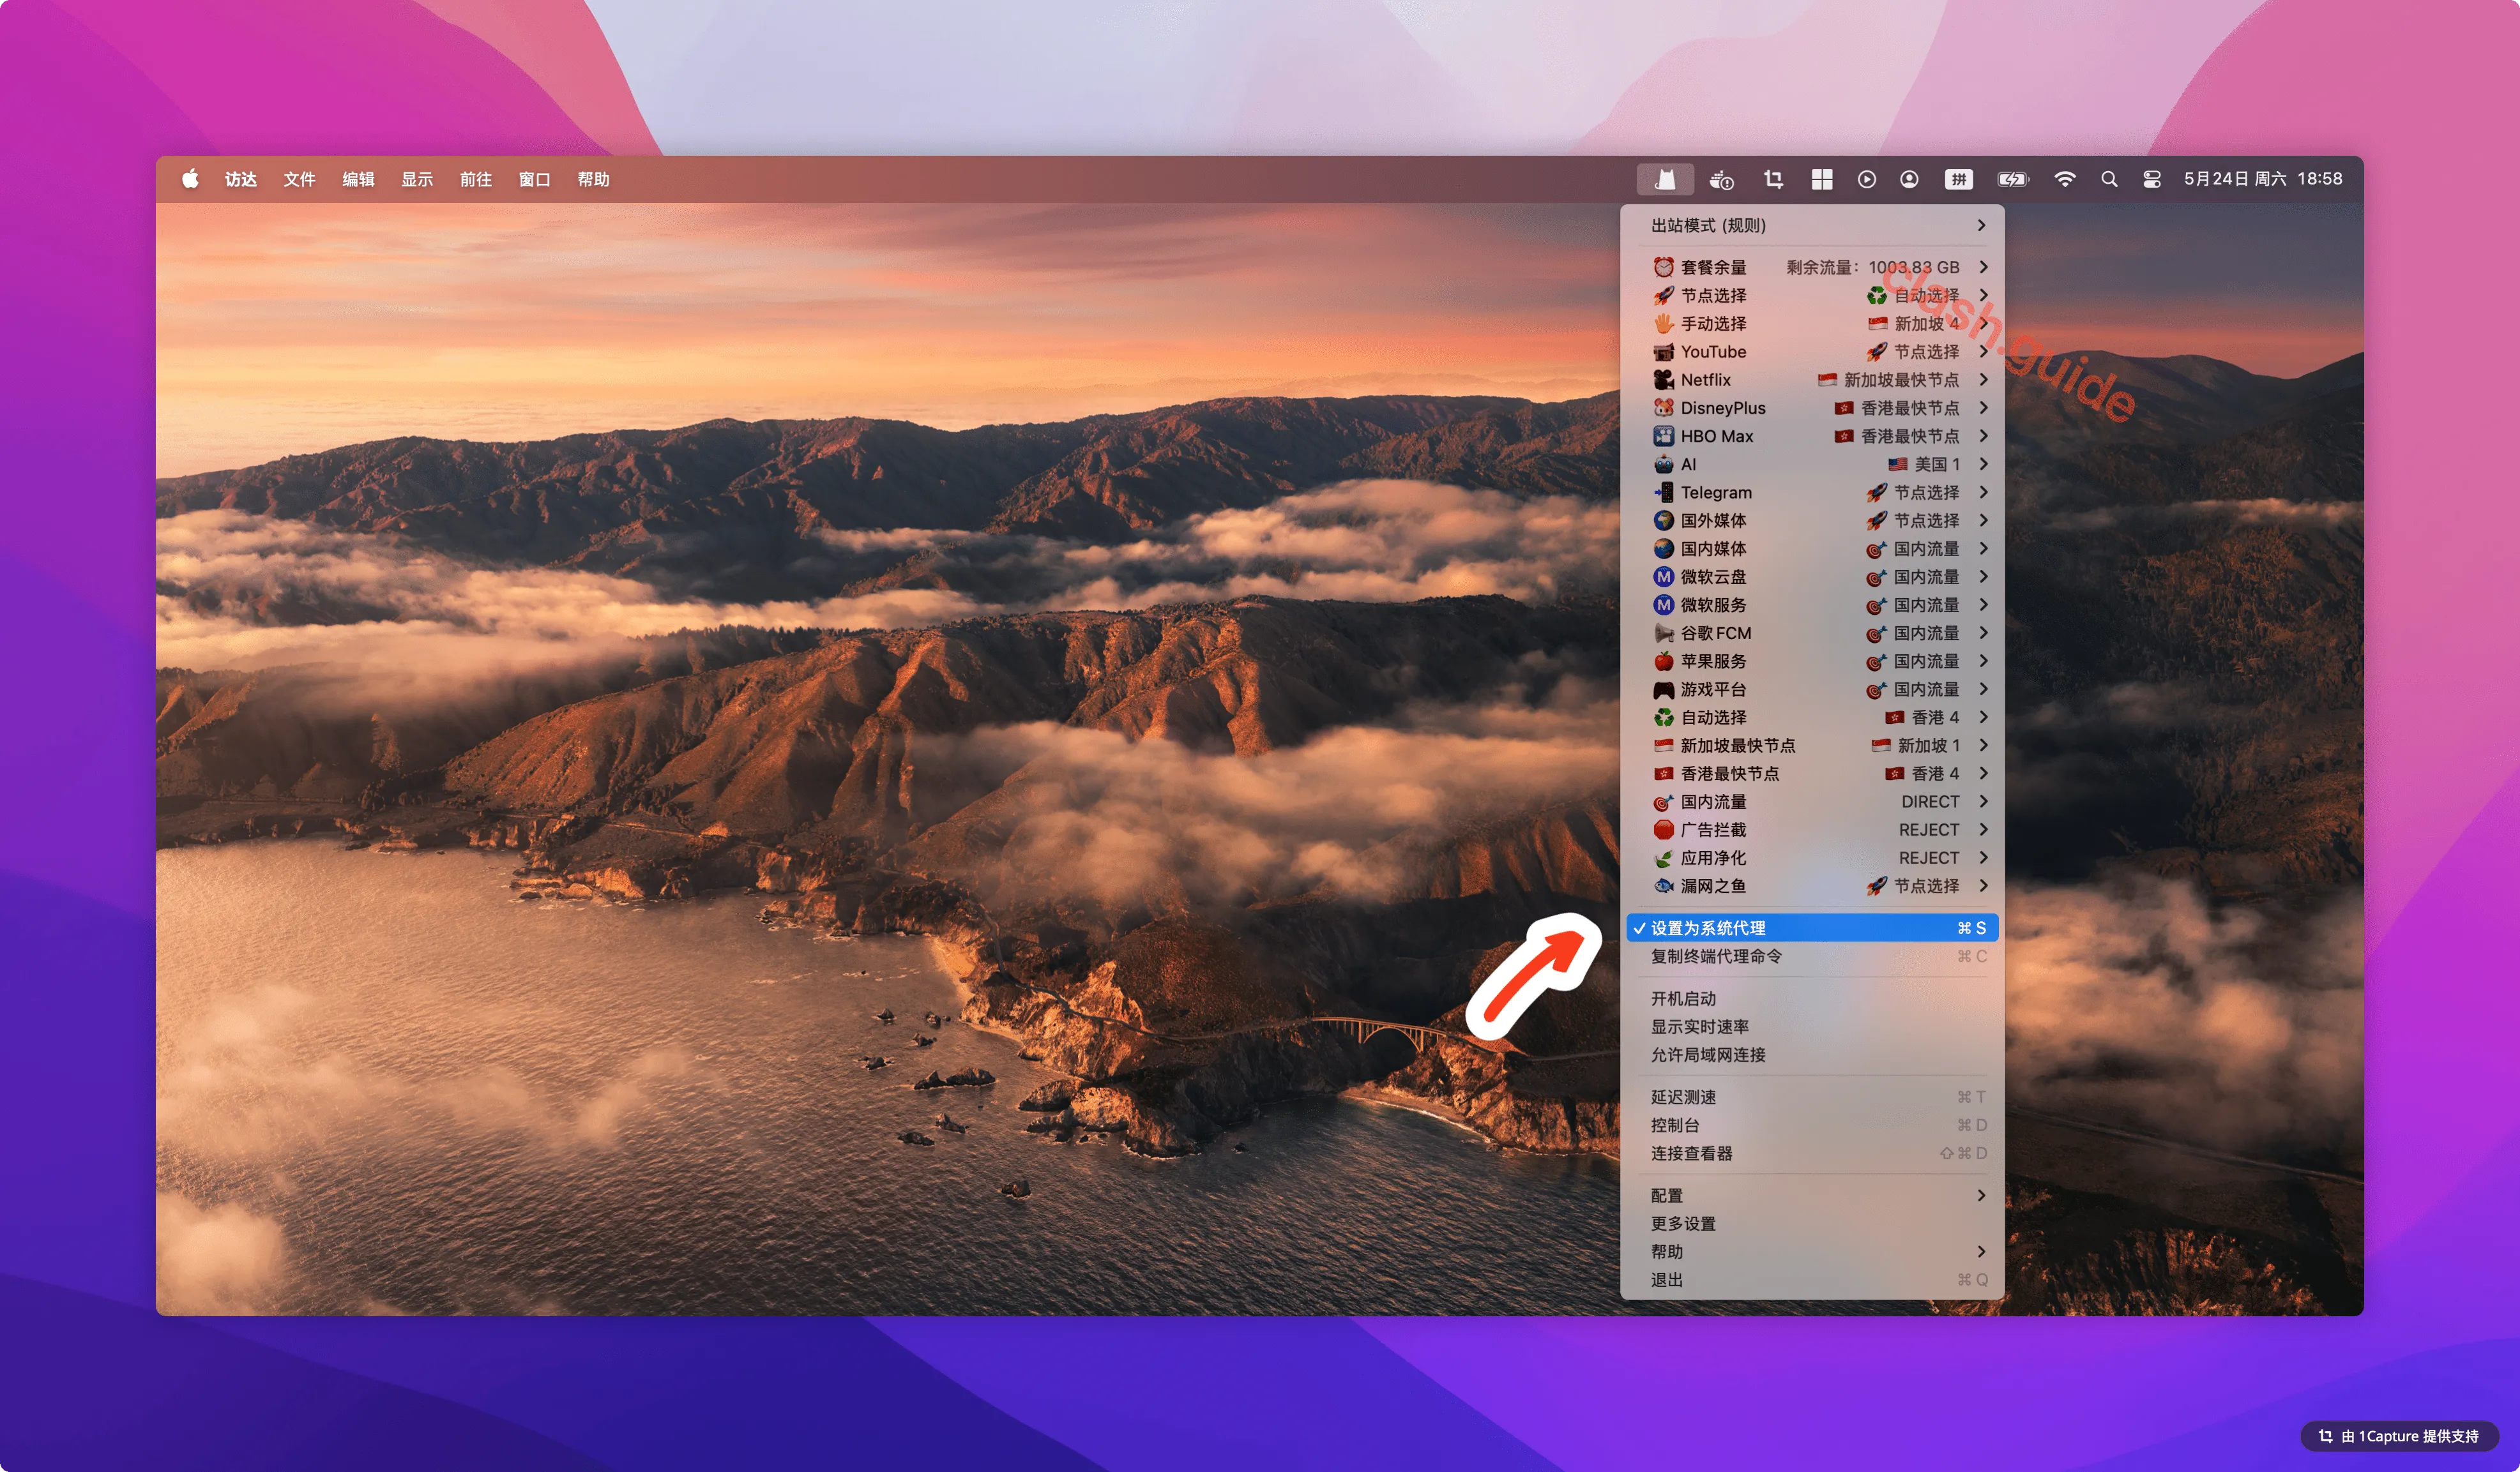Expand 出站模式 (规则) submenu
Screen dimensions: 2520x1472
pos(1811,225)
